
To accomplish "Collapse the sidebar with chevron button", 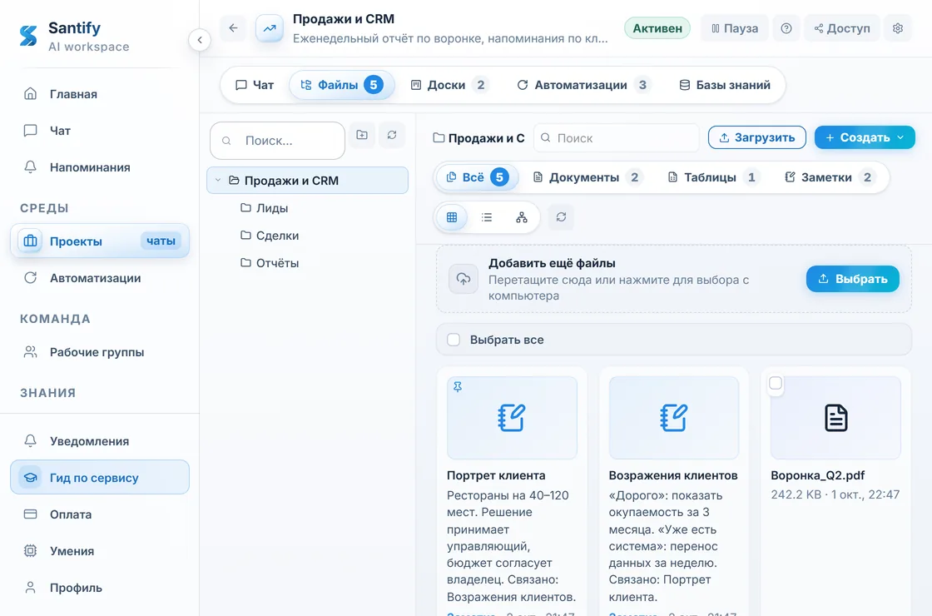I will tap(200, 40).
